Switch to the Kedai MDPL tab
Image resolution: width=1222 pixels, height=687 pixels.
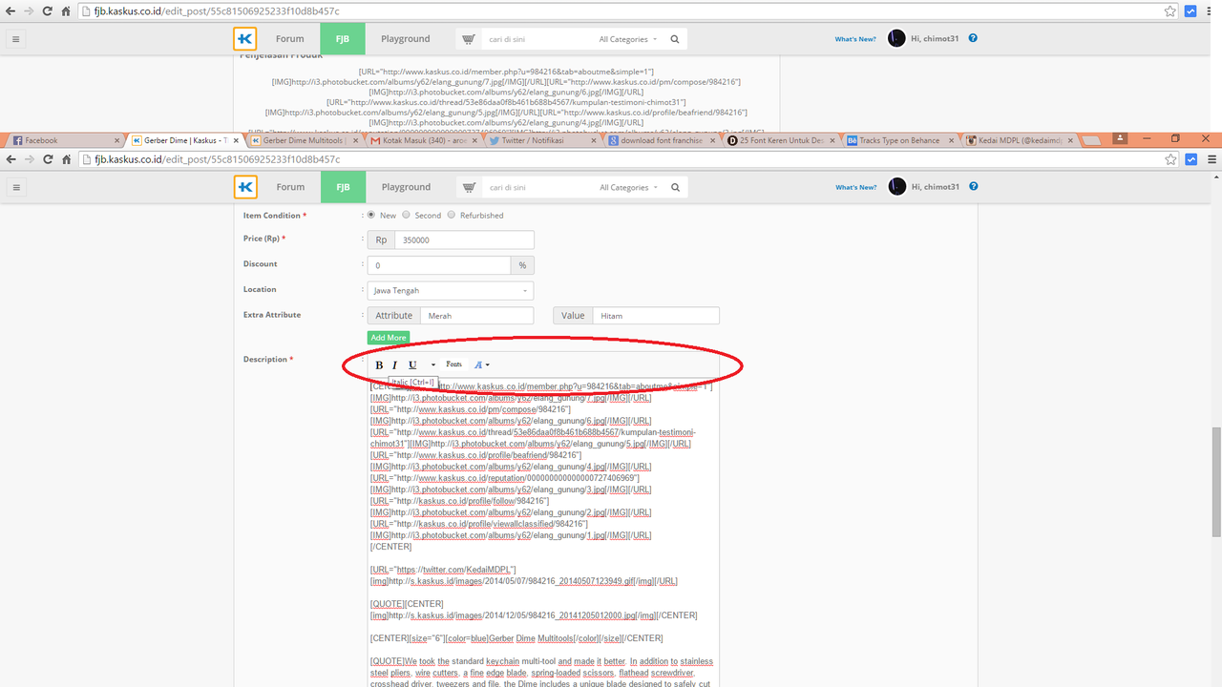(x=1017, y=140)
